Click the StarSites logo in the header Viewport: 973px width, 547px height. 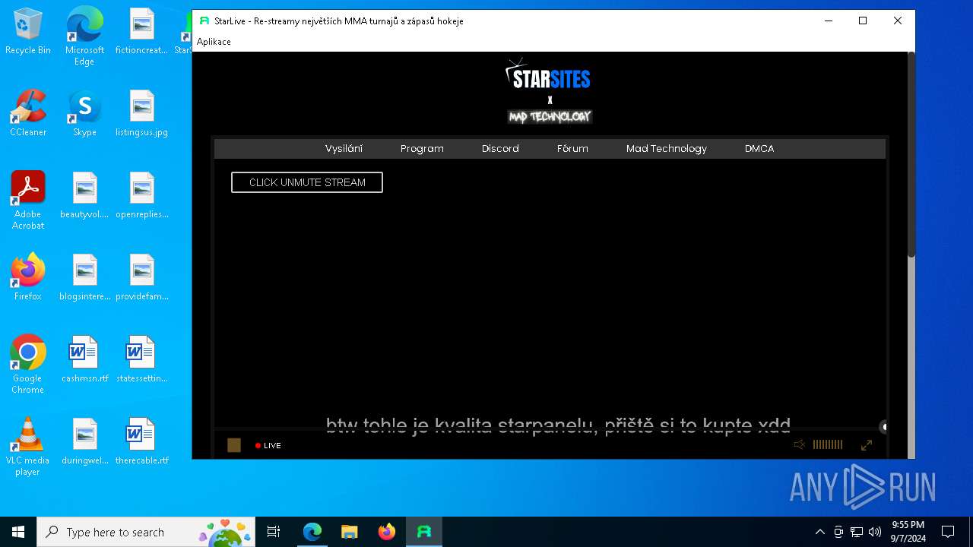(x=549, y=74)
